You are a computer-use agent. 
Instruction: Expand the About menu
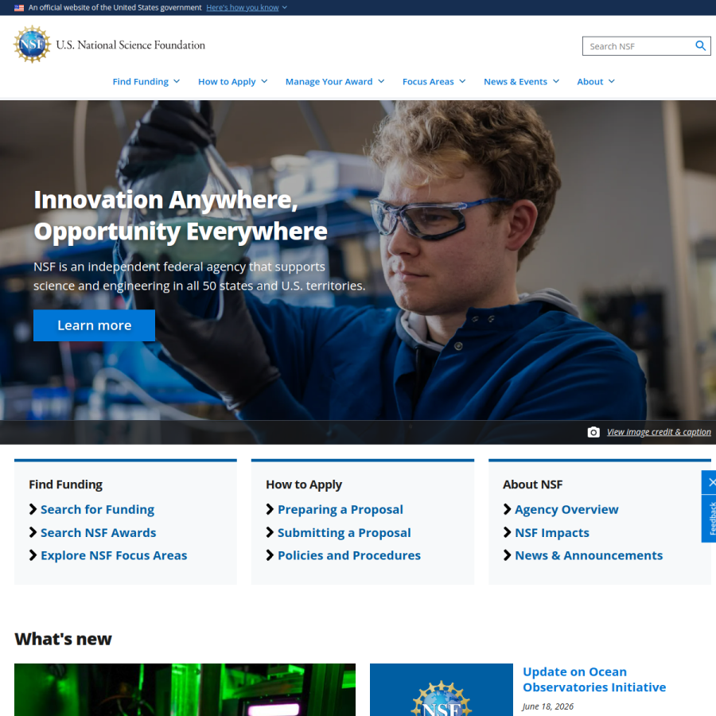pos(596,81)
